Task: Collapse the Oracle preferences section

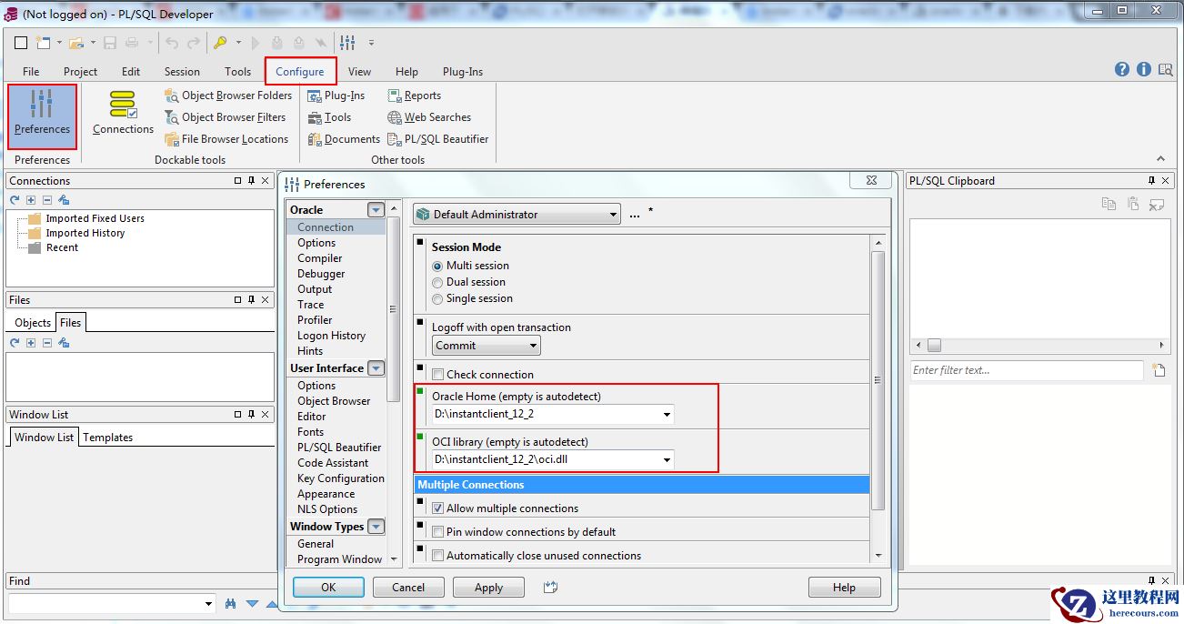Action: (376, 210)
